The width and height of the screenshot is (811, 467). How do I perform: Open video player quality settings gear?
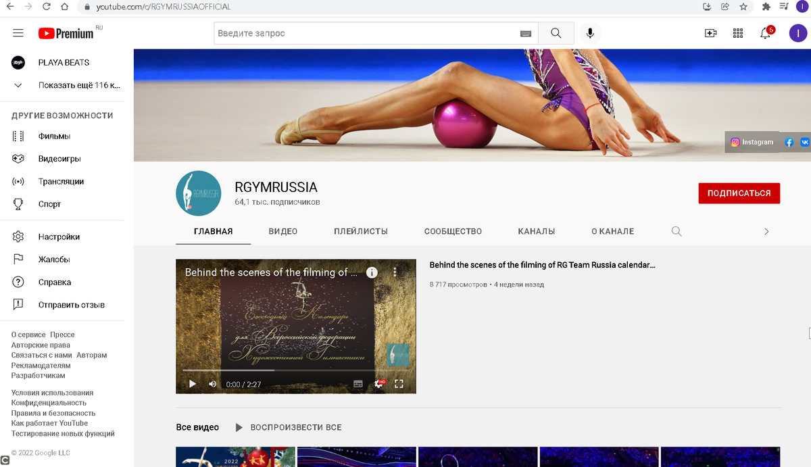coord(379,384)
